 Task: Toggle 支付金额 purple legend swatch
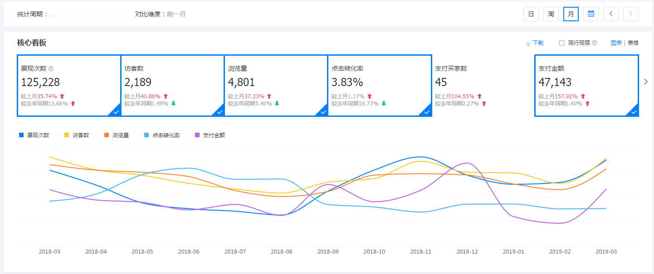click(197, 135)
